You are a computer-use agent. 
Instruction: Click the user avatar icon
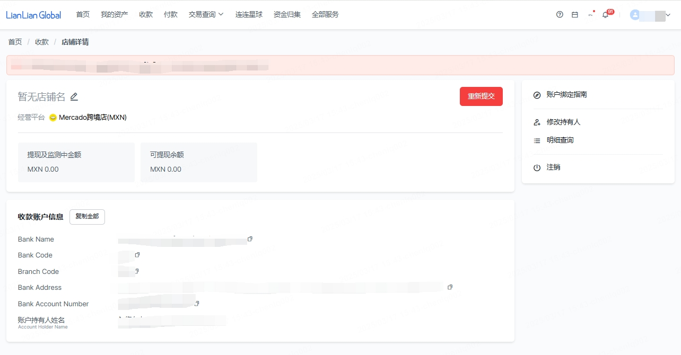pos(634,15)
